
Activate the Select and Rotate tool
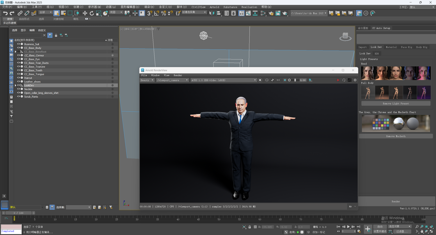[92, 13]
